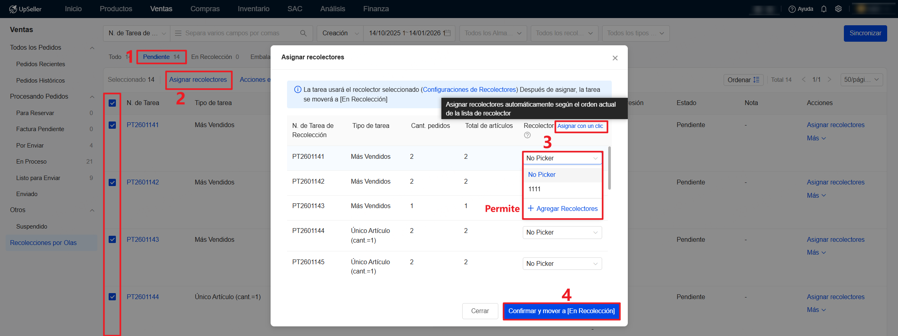The height and width of the screenshot is (336, 898).
Task: Open the Todos los recol... picker dropdown
Action: [x=564, y=33]
